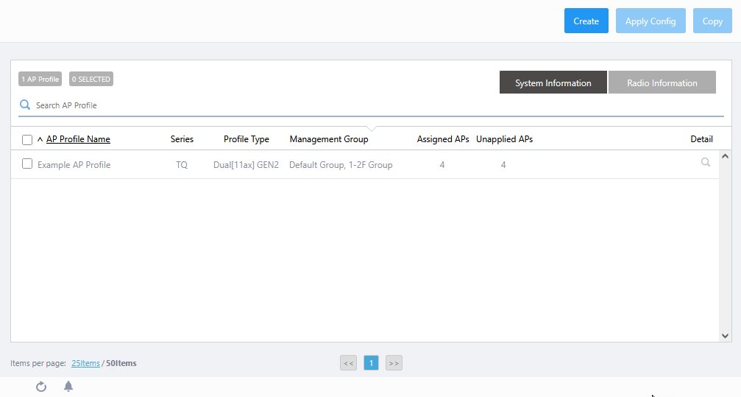
Task: Tick the Example AP Profile checkbox
Action: click(27, 164)
